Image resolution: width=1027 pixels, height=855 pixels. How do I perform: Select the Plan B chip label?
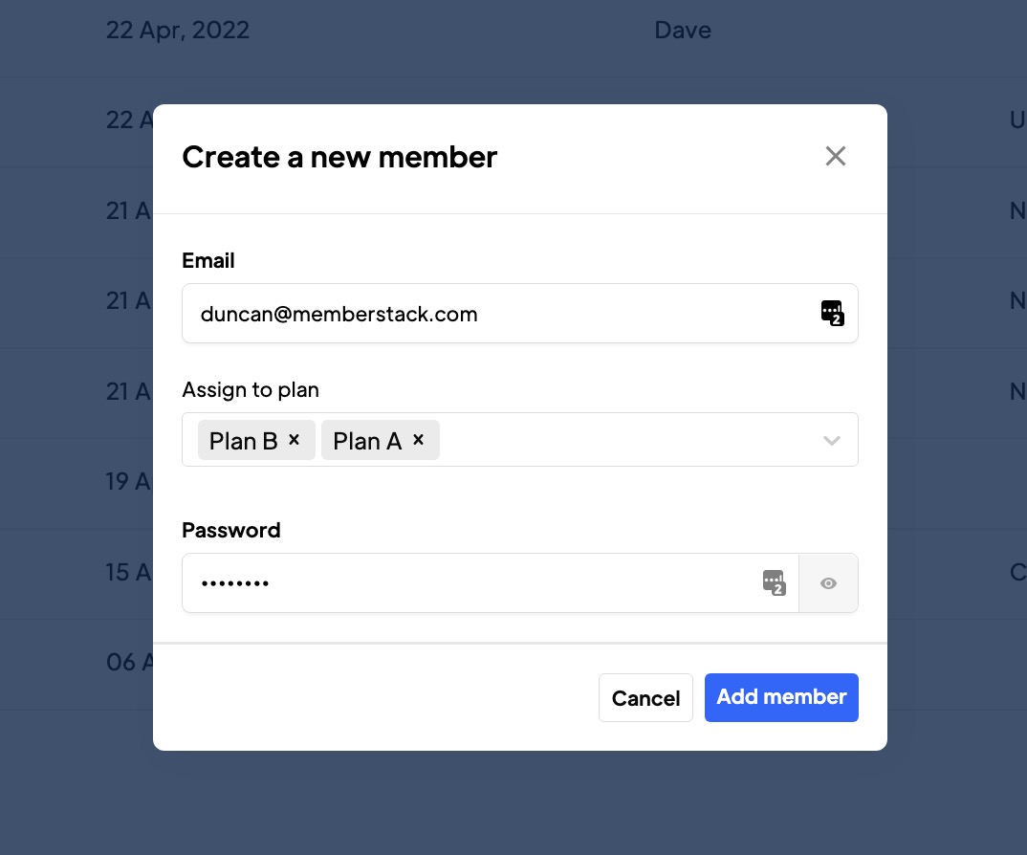point(244,441)
